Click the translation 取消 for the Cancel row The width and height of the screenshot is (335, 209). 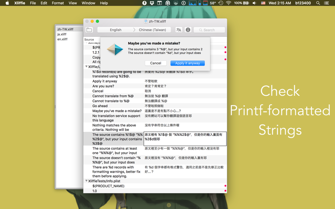pyautogui.click(x=148, y=91)
